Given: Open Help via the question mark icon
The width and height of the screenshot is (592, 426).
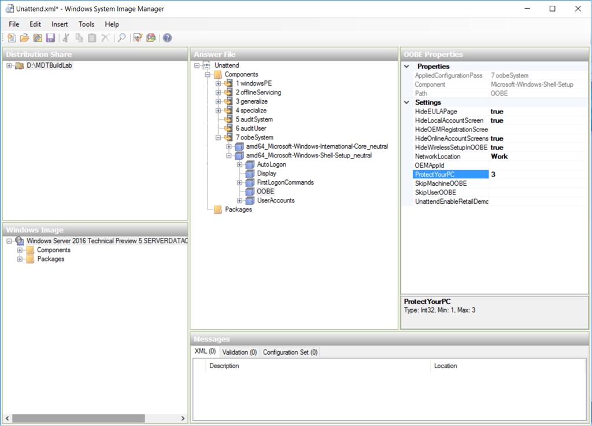Looking at the screenshot, I should 167,38.
